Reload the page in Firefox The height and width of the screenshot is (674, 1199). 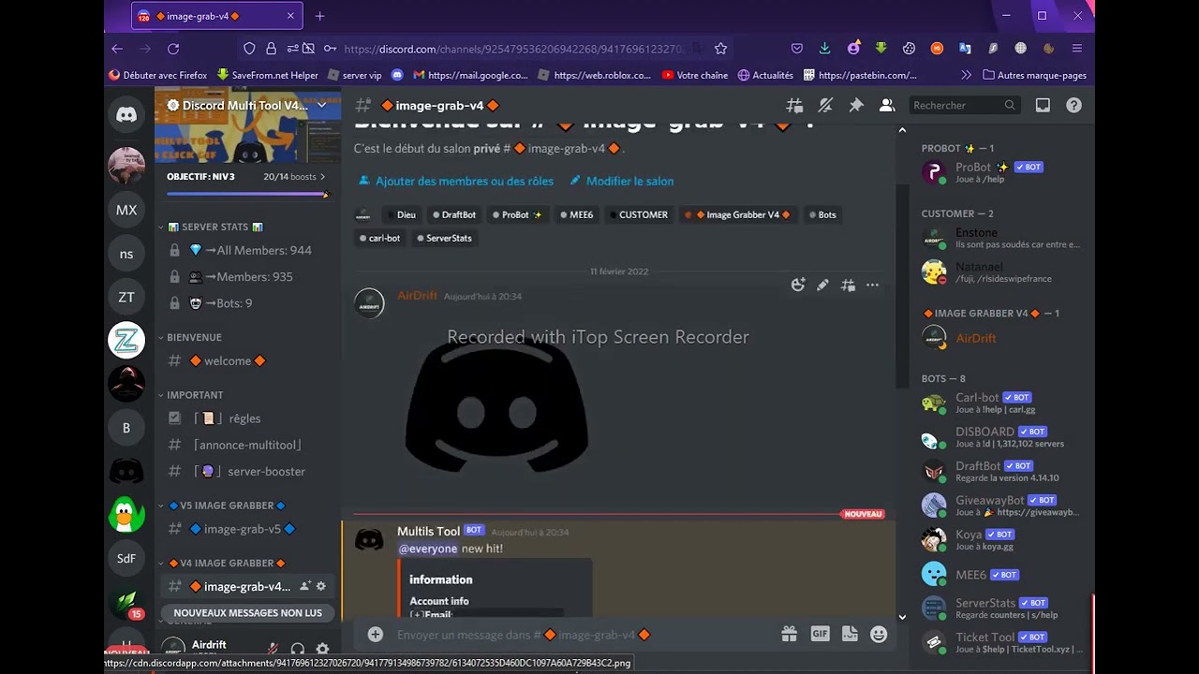click(x=173, y=49)
